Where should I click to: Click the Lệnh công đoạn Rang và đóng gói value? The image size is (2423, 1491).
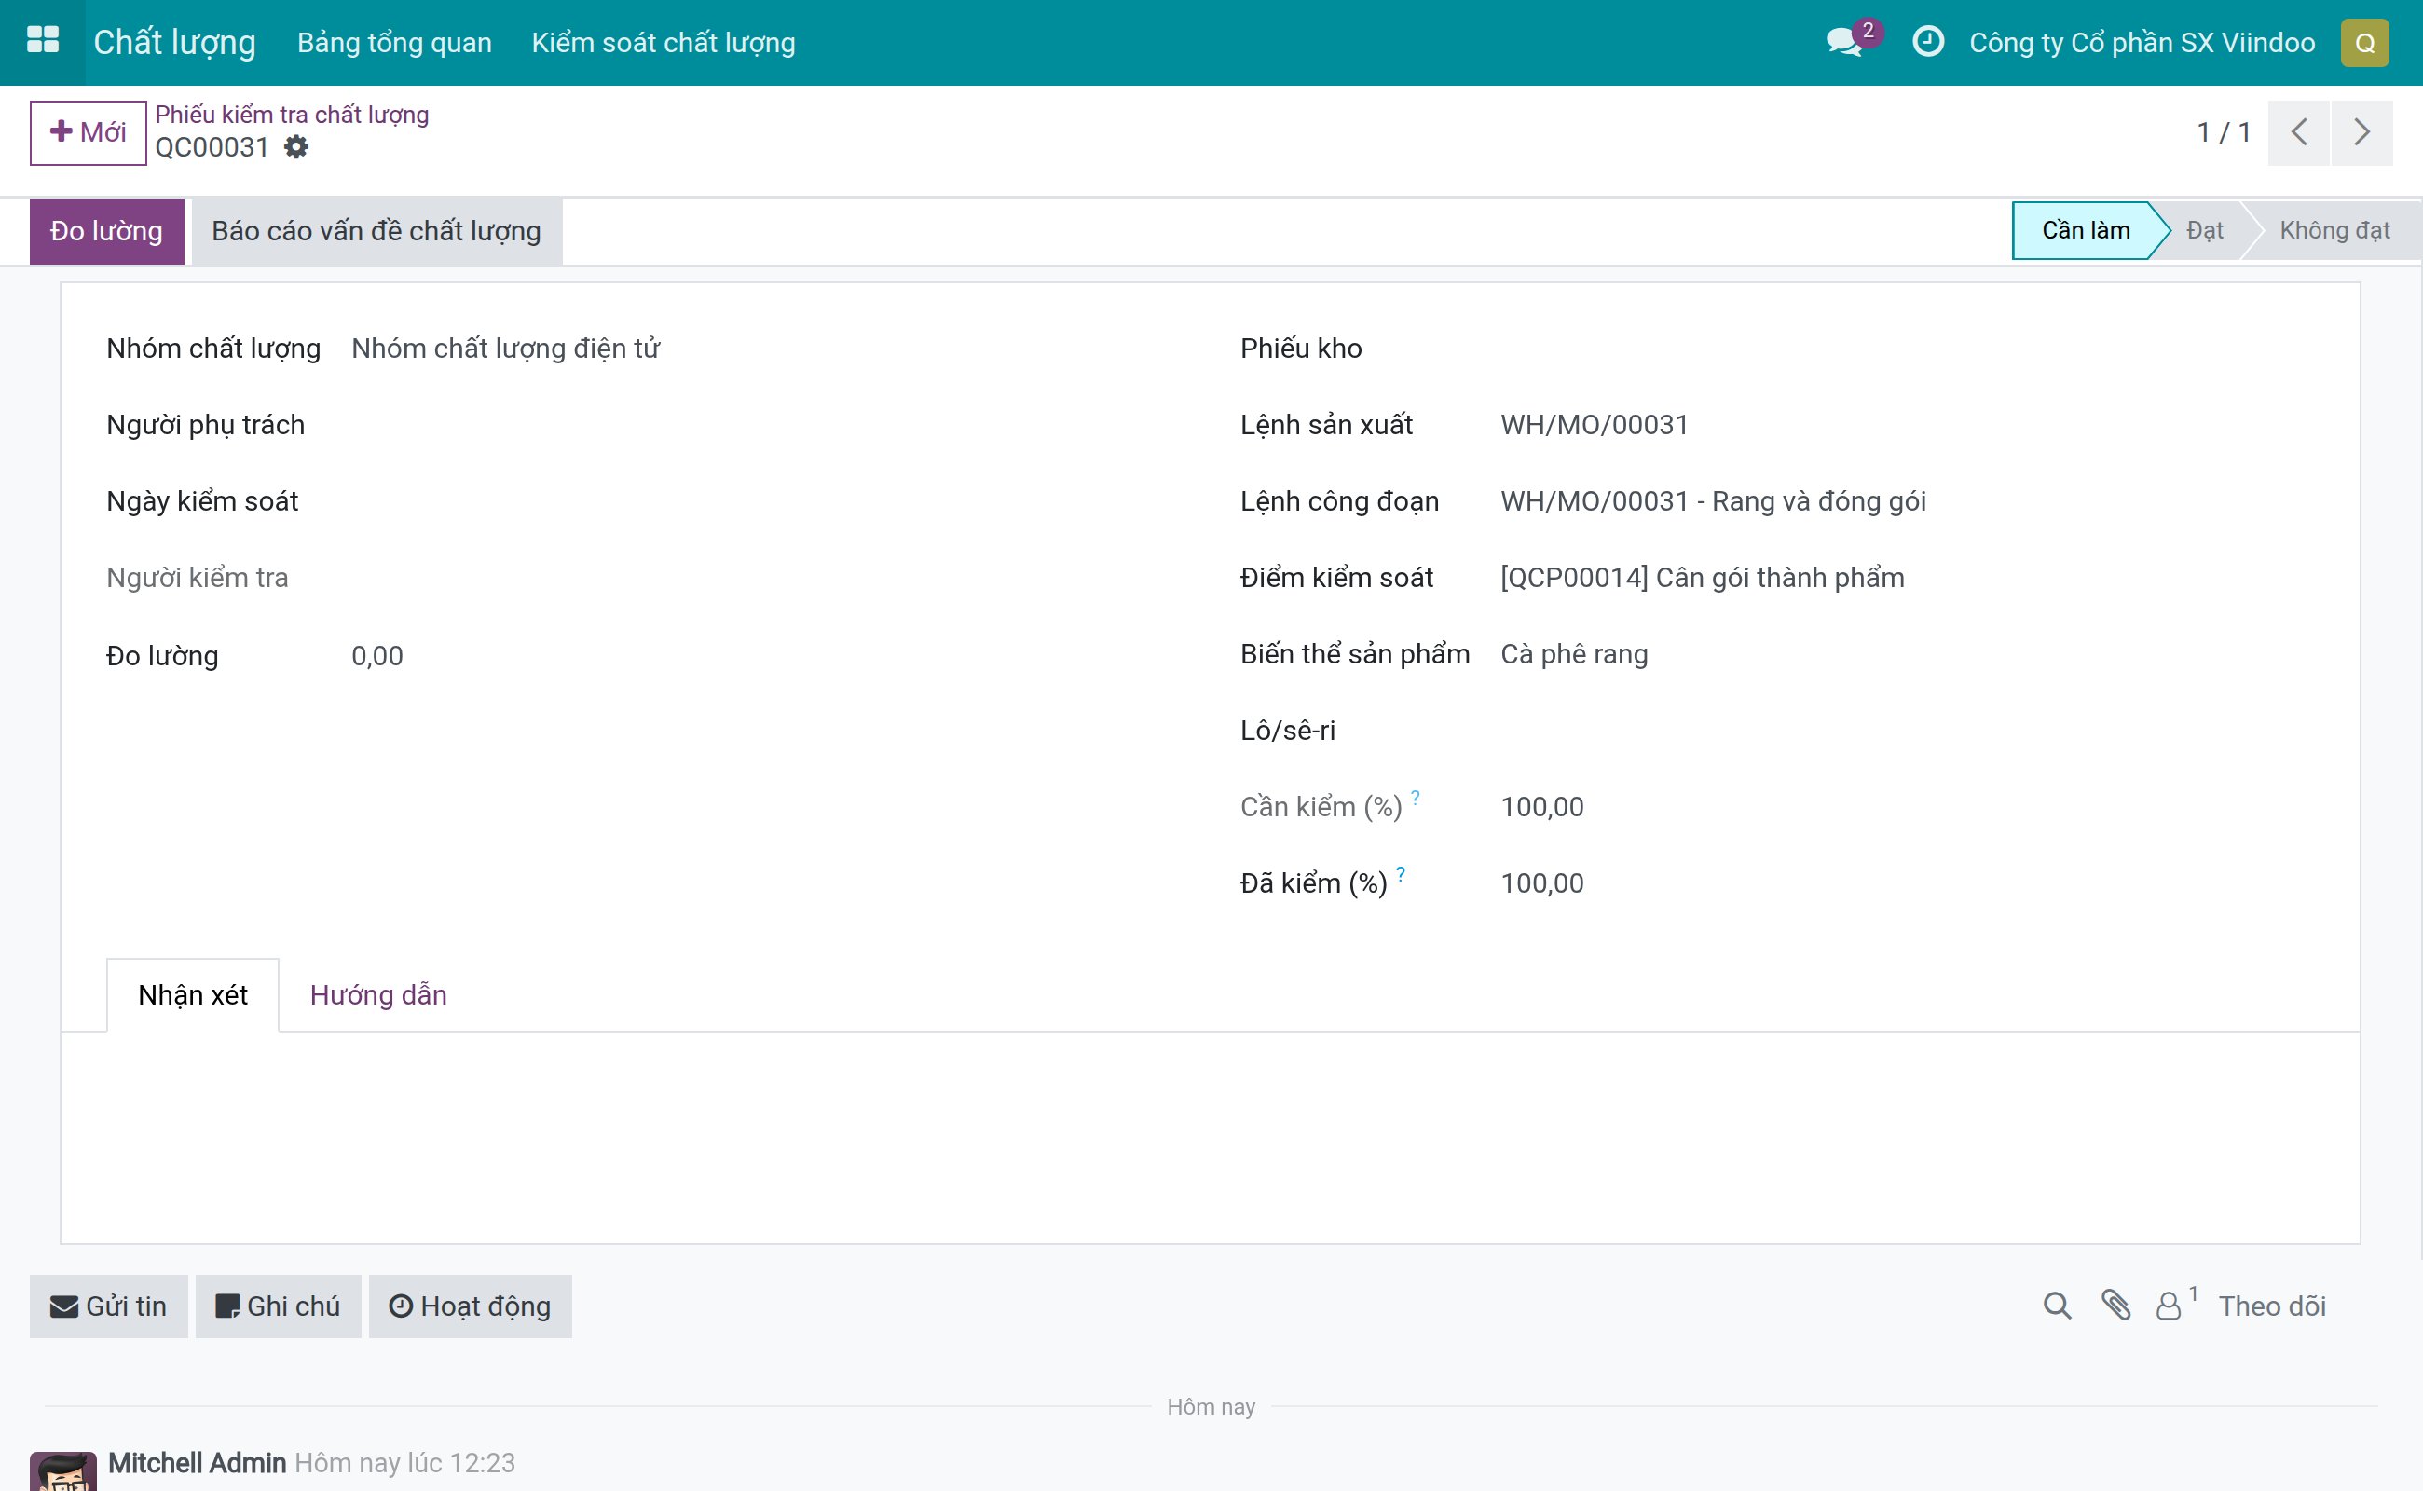1712,501
